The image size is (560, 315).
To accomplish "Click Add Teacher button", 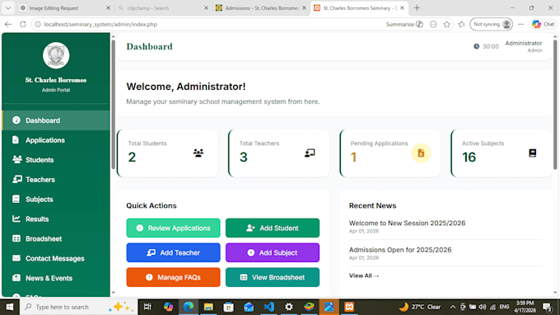I will coord(173,253).
